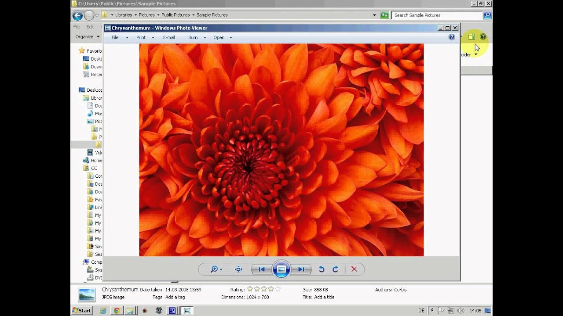The height and width of the screenshot is (316, 563).
Task: Click the Explorer Forward button
Action: pyautogui.click(x=89, y=16)
